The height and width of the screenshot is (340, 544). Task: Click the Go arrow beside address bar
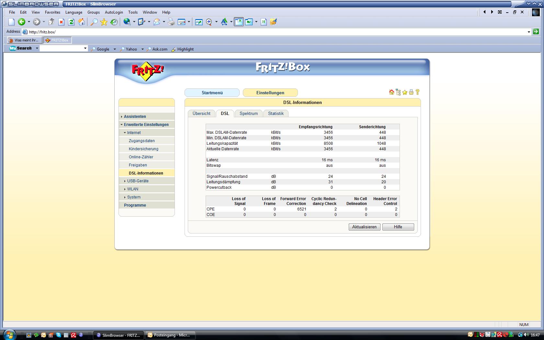(536, 31)
